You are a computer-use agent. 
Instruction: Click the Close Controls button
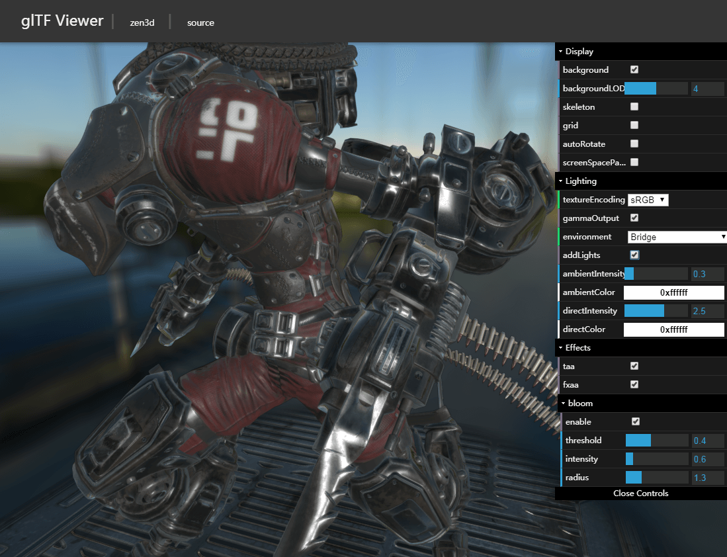coord(641,493)
